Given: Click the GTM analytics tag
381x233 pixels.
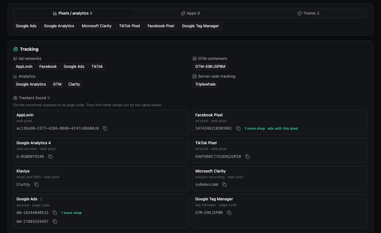Looking at the screenshot, I should 57,84.
